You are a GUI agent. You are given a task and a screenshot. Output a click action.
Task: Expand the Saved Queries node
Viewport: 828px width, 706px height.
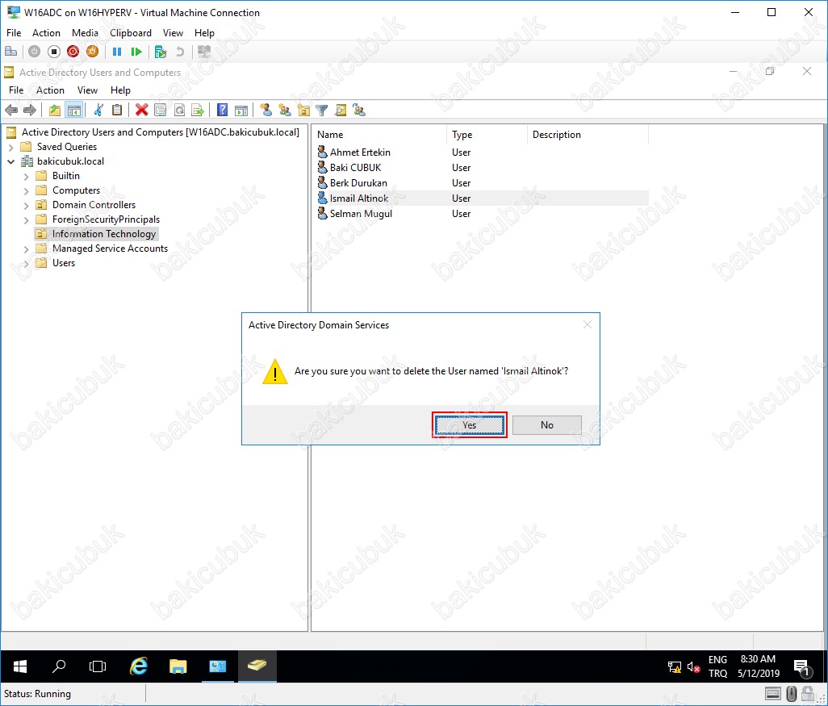[x=11, y=148]
